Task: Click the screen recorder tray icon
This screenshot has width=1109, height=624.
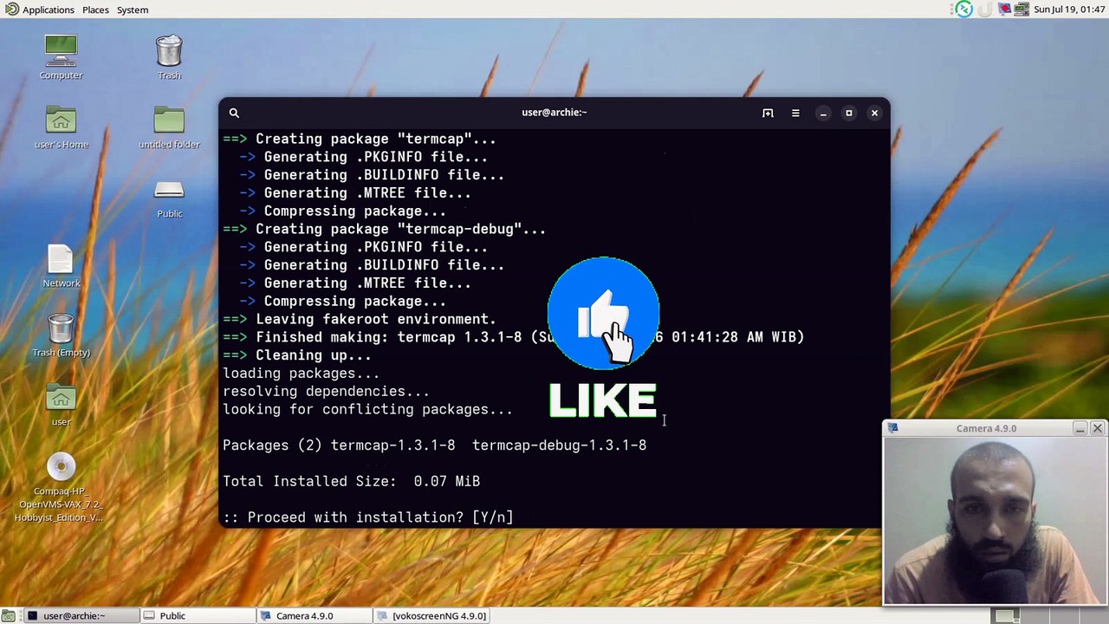Action: point(1004,10)
